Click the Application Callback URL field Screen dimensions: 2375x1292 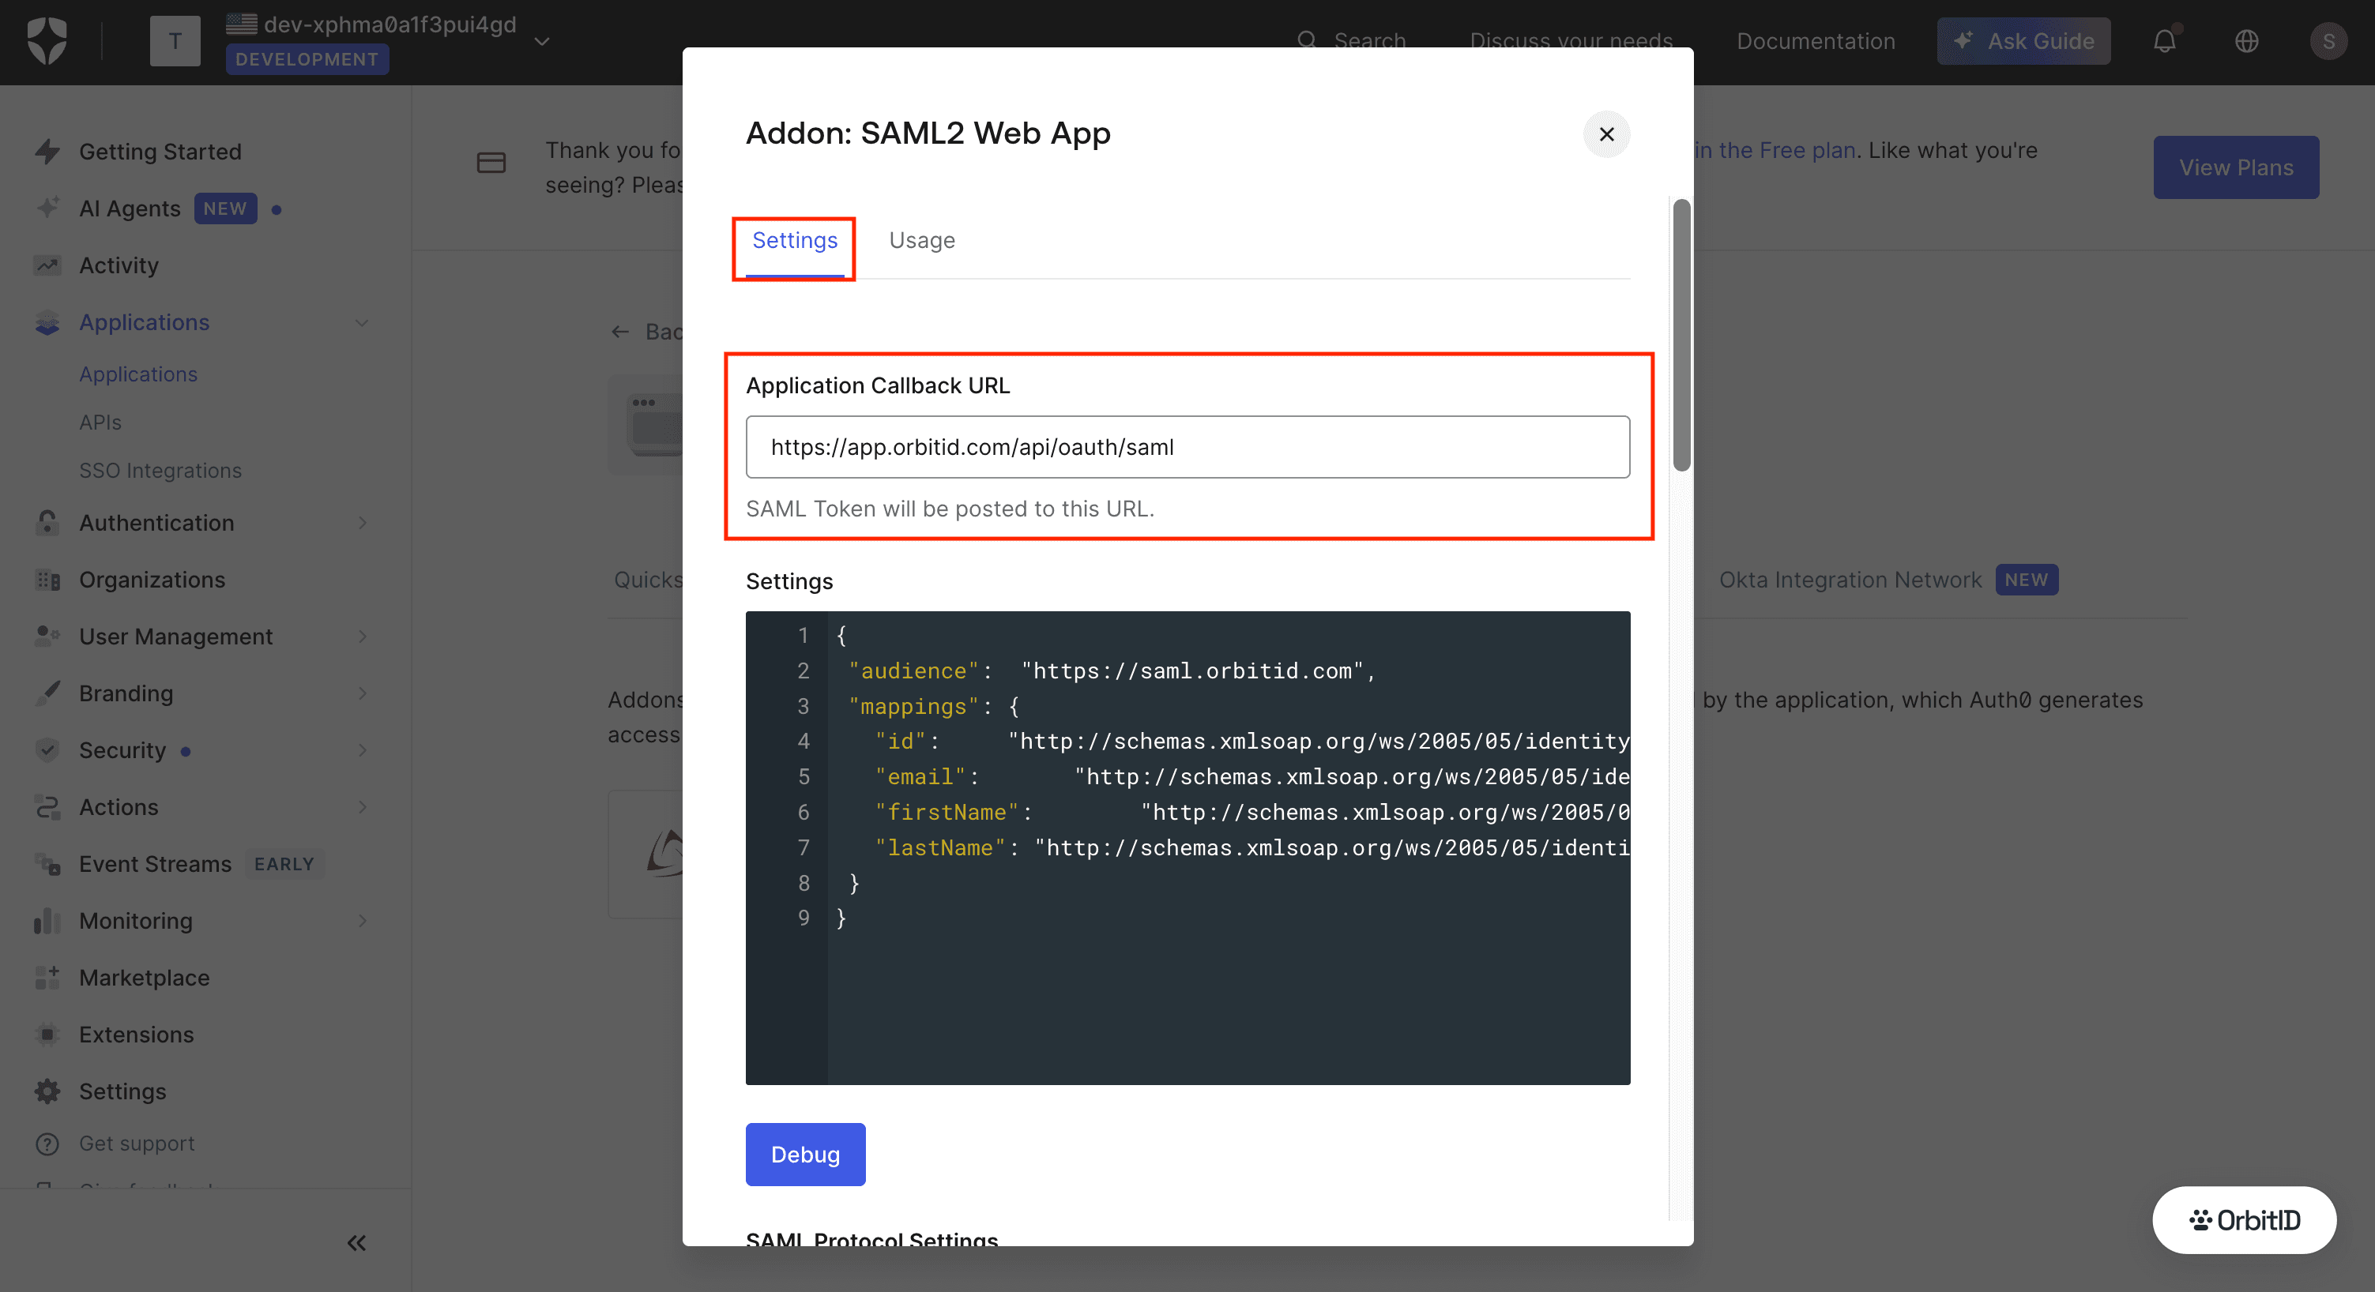coord(1187,447)
